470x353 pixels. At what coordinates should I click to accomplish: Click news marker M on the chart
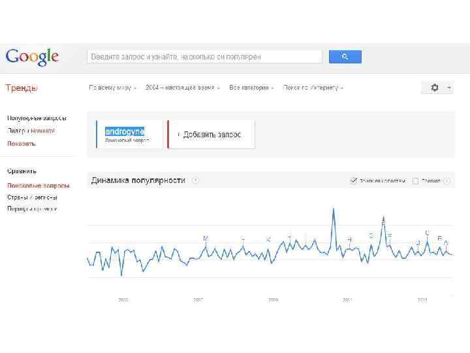pos(206,239)
